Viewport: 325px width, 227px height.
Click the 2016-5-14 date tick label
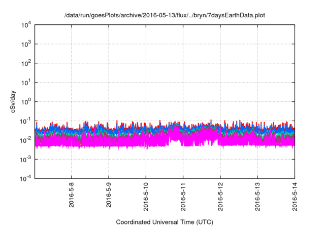295,197
